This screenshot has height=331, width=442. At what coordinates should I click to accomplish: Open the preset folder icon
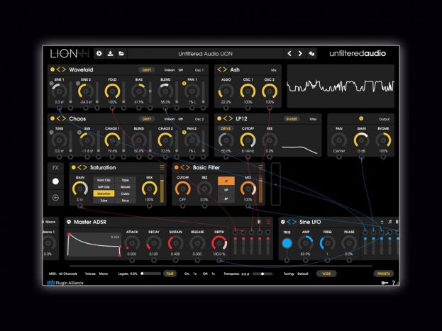point(121,53)
